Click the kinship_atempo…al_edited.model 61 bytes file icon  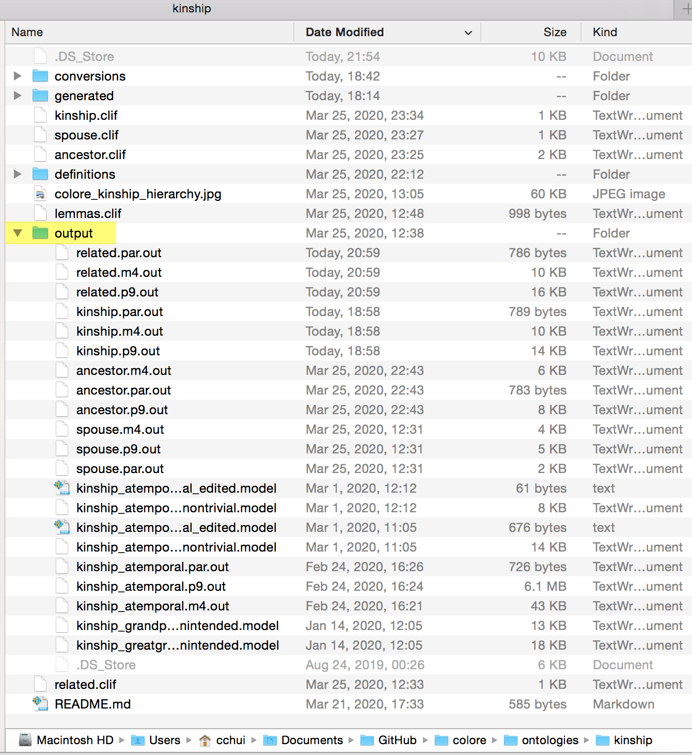point(62,488)
